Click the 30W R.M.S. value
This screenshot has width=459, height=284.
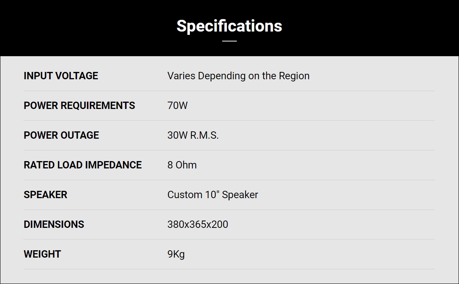[x=193, y=135]
